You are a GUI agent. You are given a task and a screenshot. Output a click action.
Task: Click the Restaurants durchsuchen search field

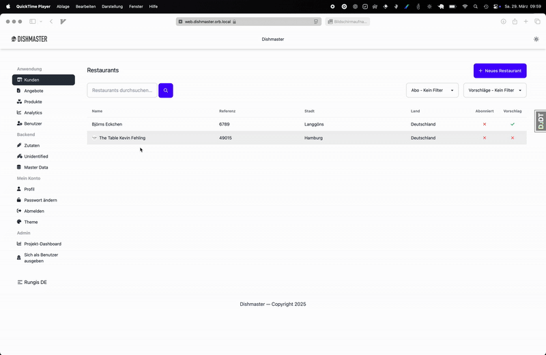(x=122, y=90)
